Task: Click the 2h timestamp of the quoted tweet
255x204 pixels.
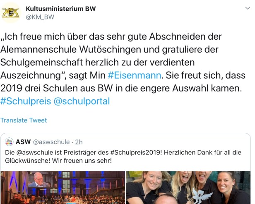Action: (x=79, y=142)
